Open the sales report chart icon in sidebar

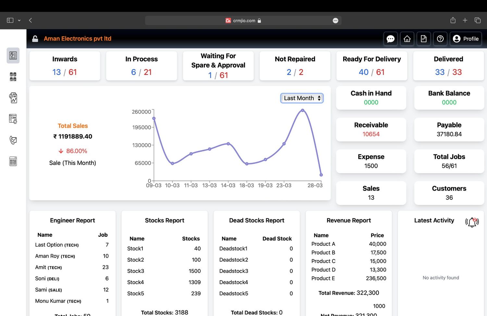click(13, 98)
